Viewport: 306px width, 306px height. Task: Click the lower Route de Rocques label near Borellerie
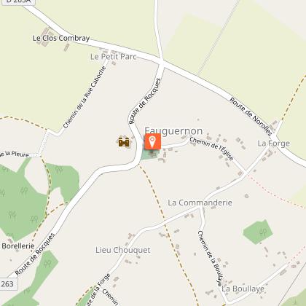tap(35, 254)
